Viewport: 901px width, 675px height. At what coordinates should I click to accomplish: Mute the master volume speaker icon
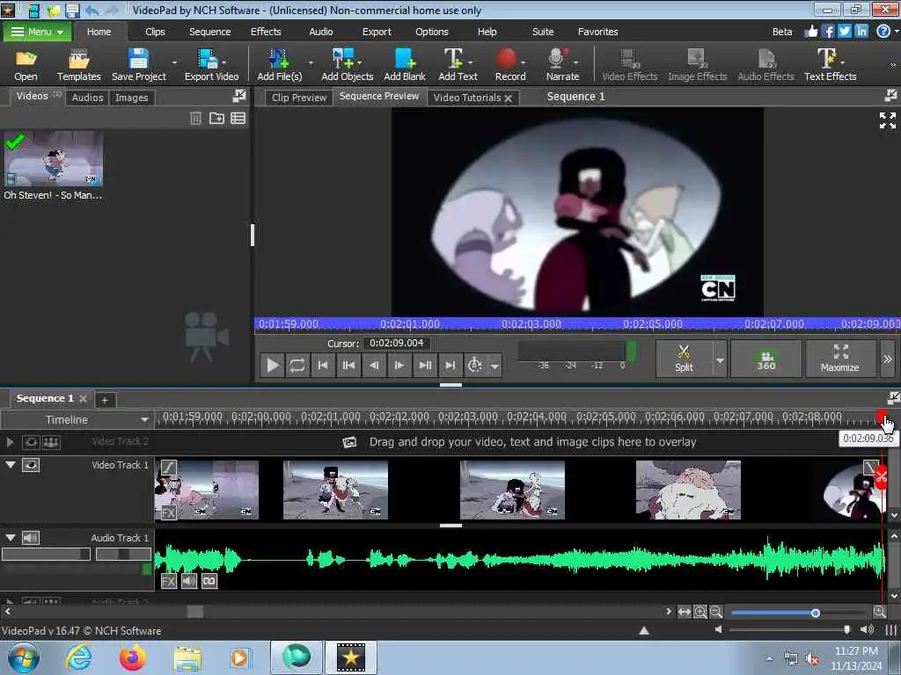[718, 629]
